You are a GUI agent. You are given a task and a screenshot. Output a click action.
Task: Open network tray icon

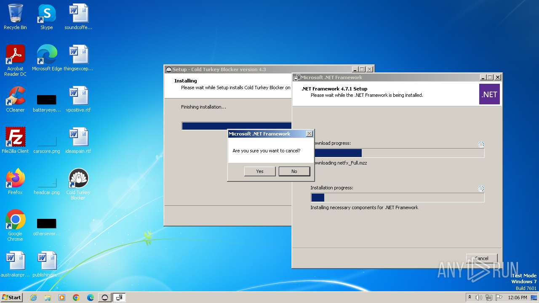point(489,298)
